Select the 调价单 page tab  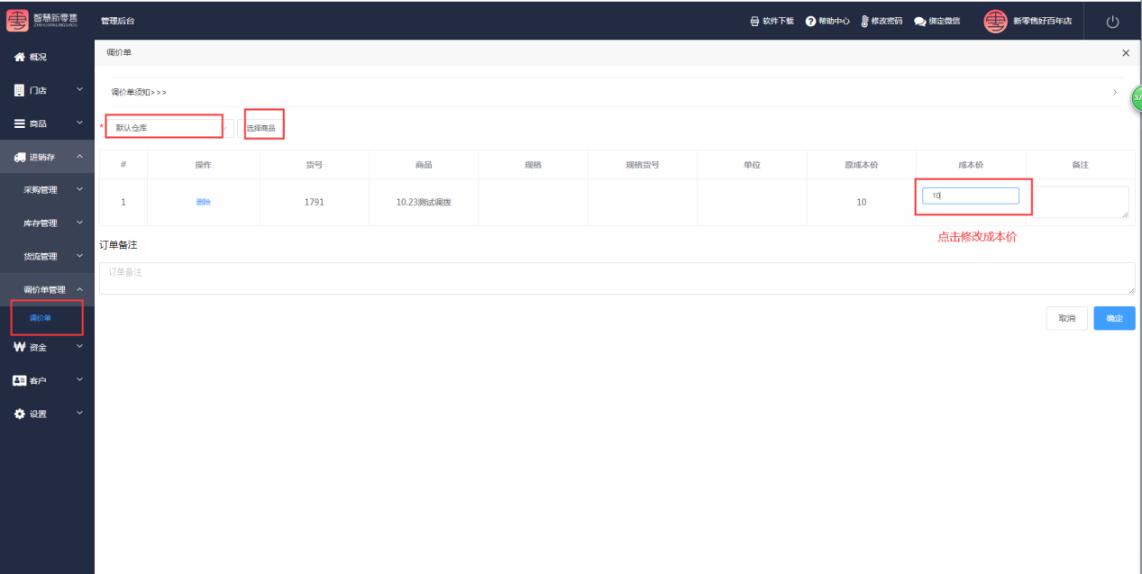118,53
